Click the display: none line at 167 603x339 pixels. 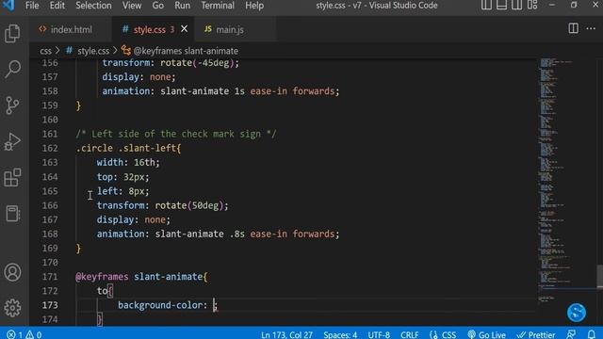[133, 219]
